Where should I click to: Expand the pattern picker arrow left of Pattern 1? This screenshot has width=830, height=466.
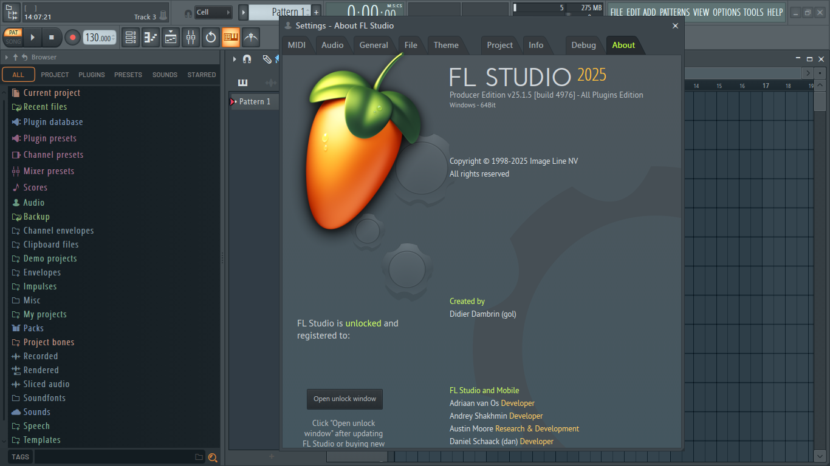coord(243,12)
